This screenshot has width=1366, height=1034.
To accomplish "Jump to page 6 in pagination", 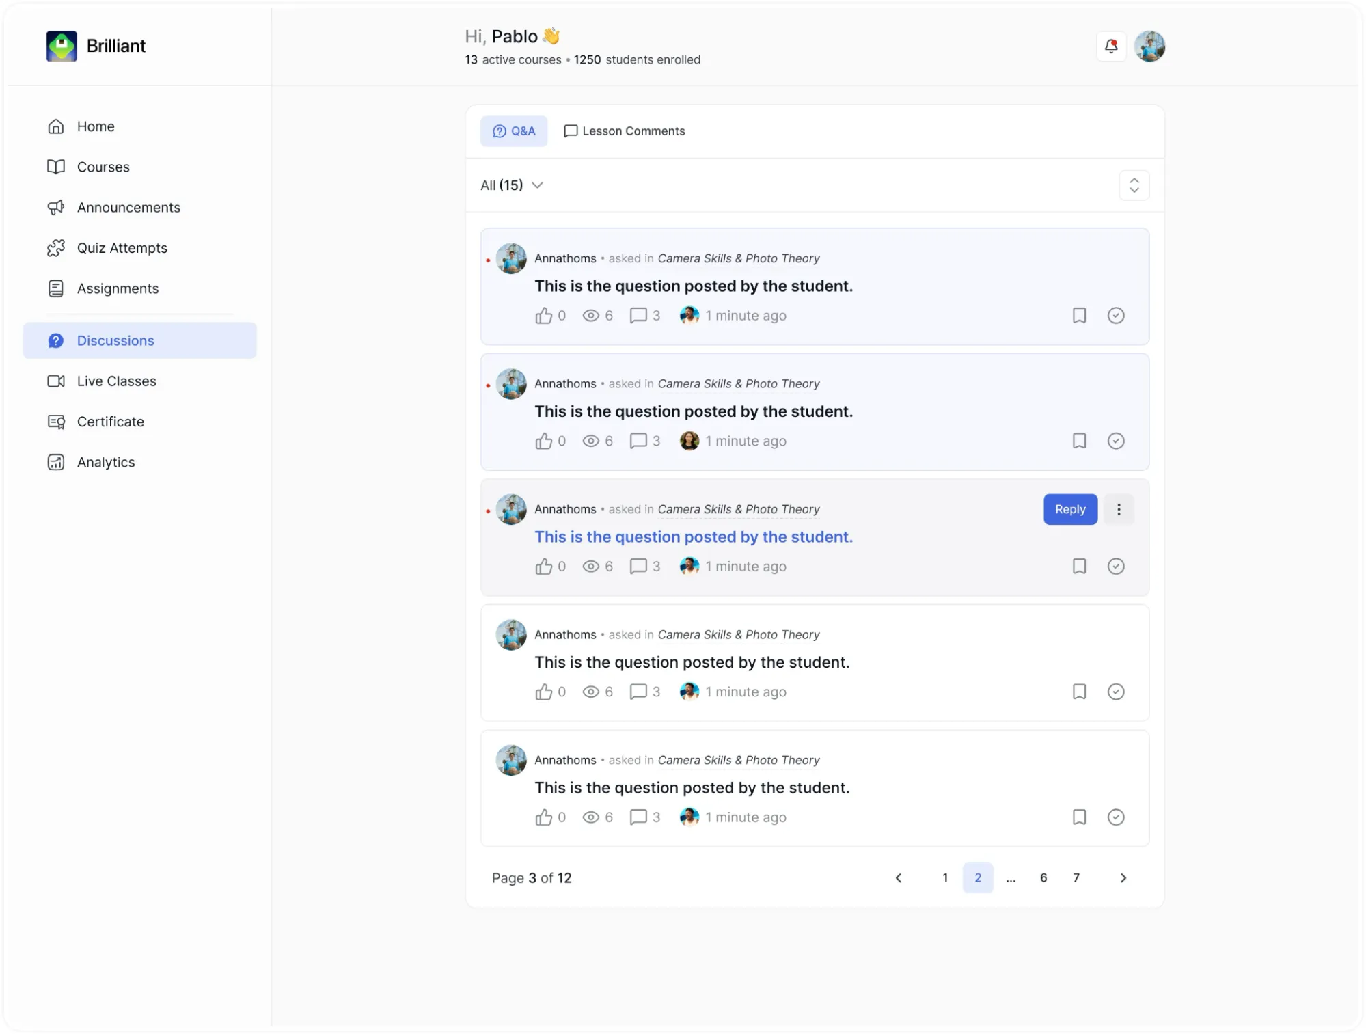I will point(1043,877).
